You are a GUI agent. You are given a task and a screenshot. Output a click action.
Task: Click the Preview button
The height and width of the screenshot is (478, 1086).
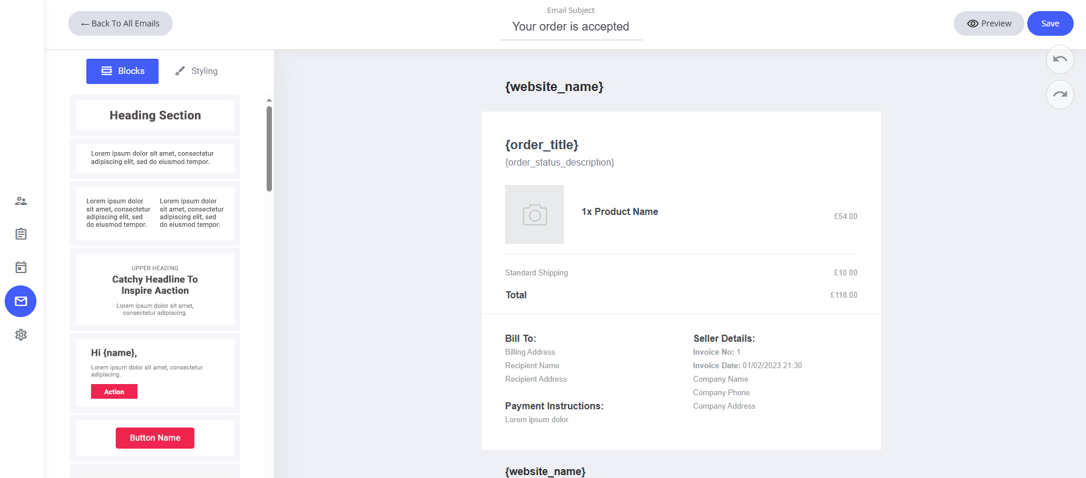989,23
